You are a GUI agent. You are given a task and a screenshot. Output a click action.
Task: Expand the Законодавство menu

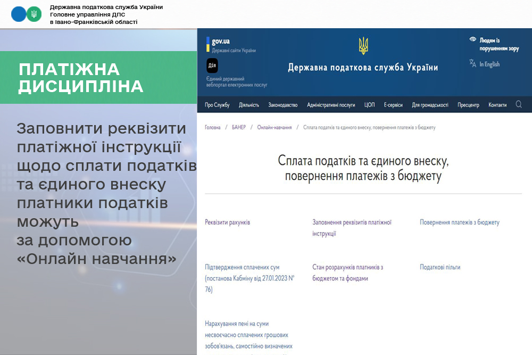pos(282,105)
